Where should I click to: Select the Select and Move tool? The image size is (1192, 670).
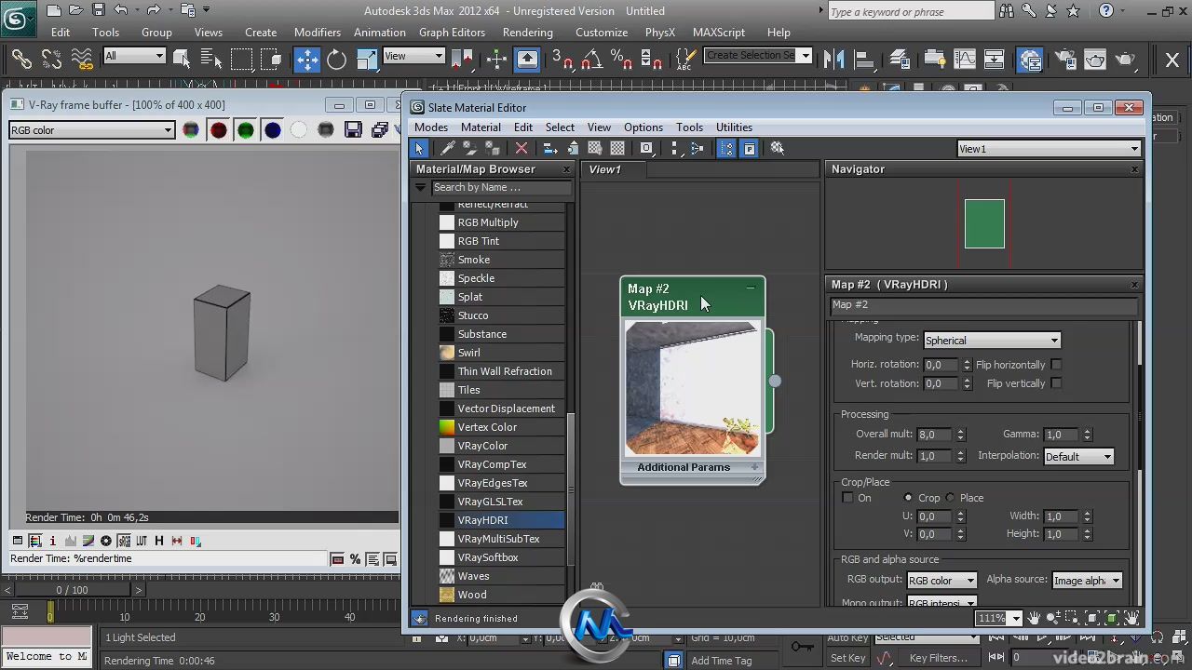[306, 60]
